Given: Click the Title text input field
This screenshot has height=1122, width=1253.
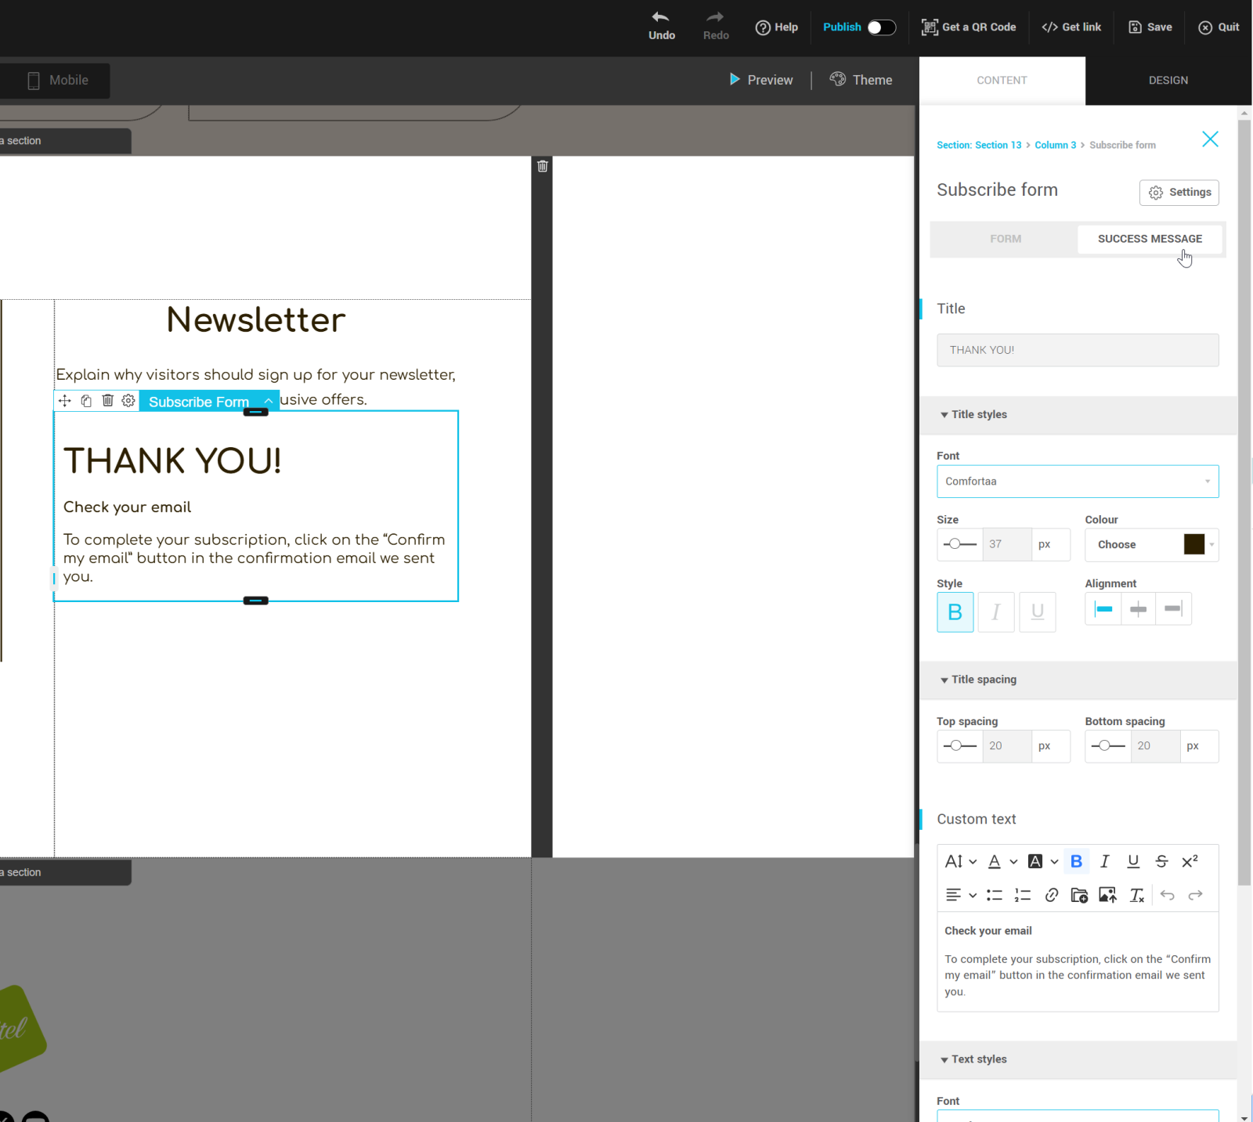Looking at the screenshot, I should click(x=1077, y=350).
